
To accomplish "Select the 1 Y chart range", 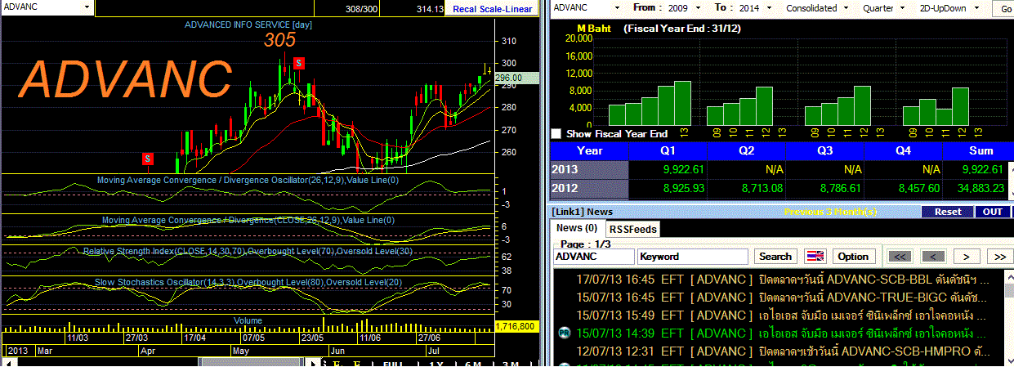I will click(436, 364).
